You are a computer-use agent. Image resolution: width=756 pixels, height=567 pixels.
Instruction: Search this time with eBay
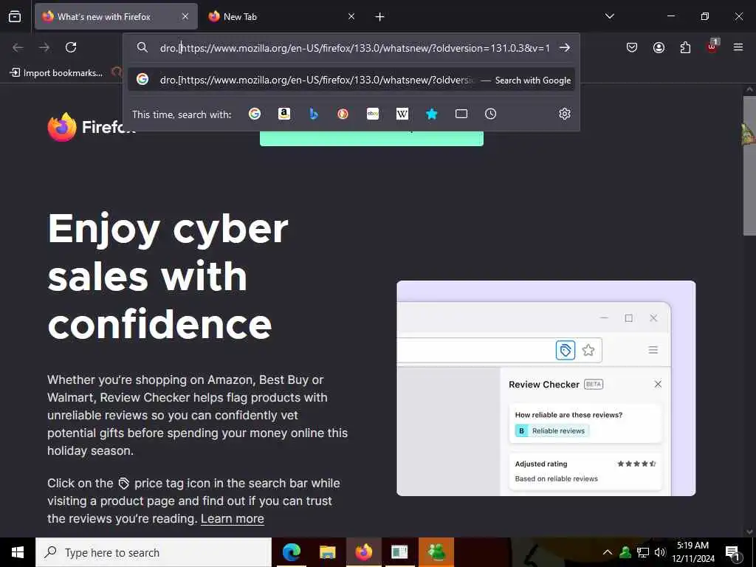pyautogui.click(x=373, y=114)
